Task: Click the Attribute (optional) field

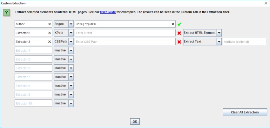Action: point(245,42)
